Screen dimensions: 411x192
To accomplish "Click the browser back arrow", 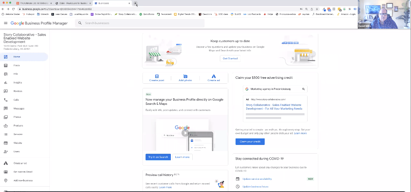I will (3, 9).
